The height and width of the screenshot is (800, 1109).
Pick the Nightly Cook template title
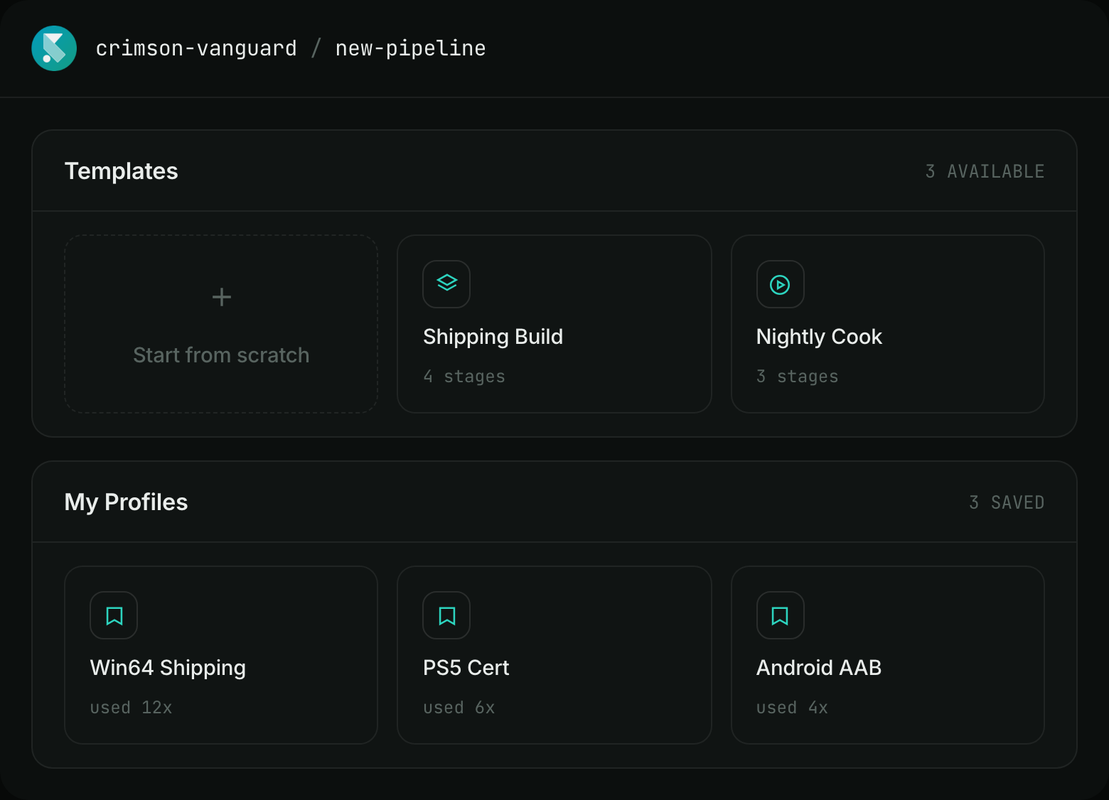[819, 337]
